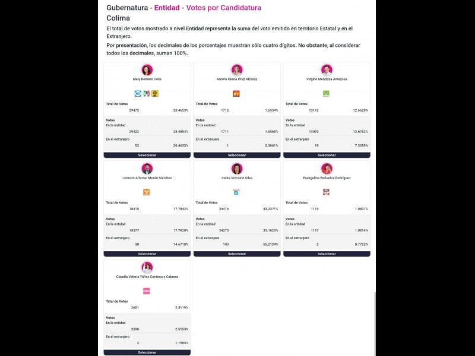Choose Seleccionar under Virgilio Mendoza Amezcua

327,155
